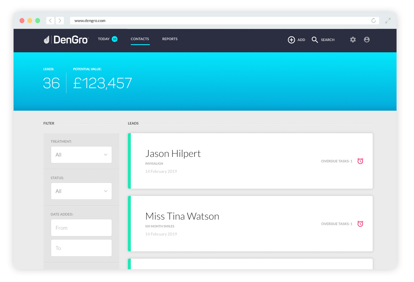Image resolution: width=414 pixels, height=282 pixels.
Task: Click the browser reload icon
Action: 374,21
